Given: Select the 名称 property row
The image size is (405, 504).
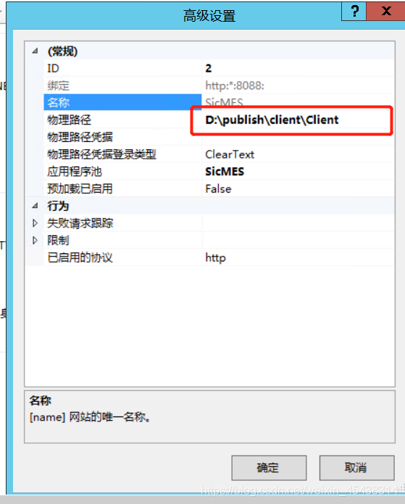Looking at the screenshot, I should tap(219, 103).
